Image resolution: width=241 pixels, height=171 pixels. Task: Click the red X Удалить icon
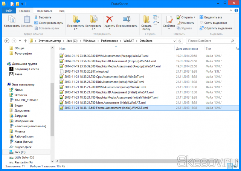tap(110, 20)
